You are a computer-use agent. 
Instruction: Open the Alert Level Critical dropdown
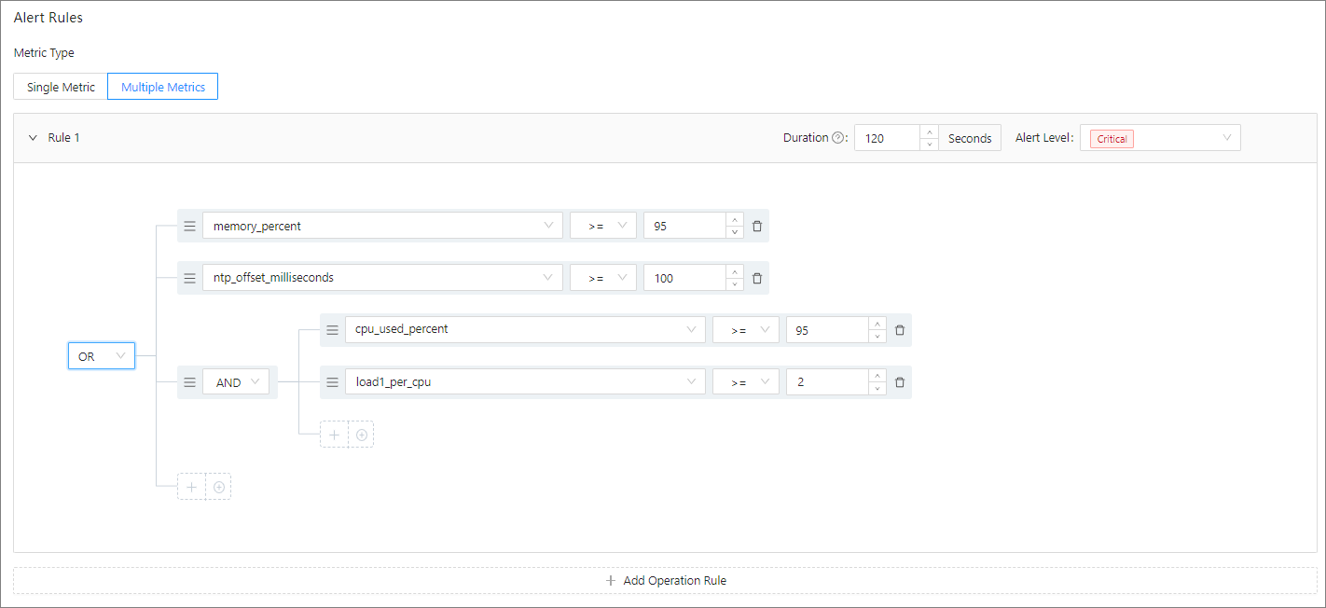pos(1160,138)
